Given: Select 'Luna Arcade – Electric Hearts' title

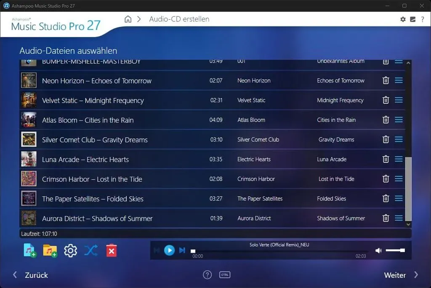Looking at the screenshot, I should click(85, 160).
